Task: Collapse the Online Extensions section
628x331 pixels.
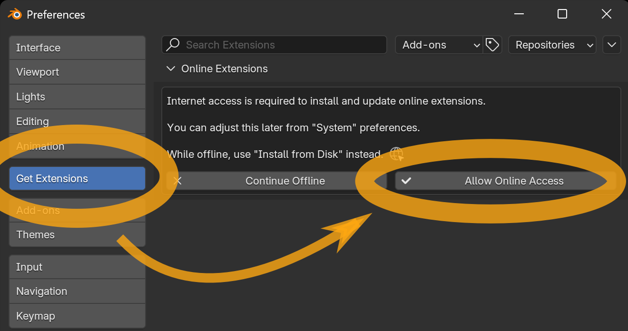Action: [x=170, y=69]
